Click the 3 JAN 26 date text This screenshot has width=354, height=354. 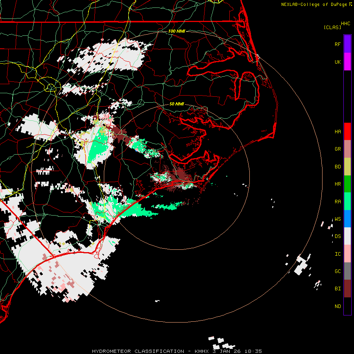pyautogui.click(x=227, y=351)
